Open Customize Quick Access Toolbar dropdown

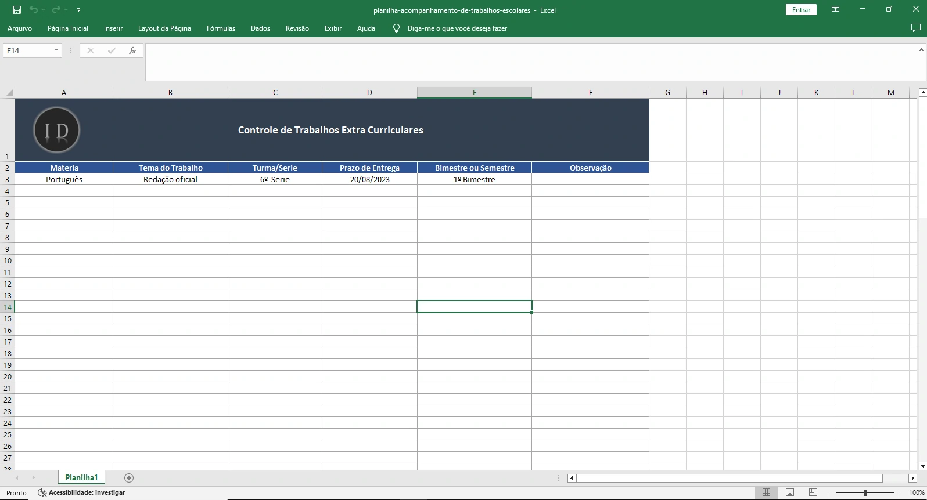(x=78, y=10)
